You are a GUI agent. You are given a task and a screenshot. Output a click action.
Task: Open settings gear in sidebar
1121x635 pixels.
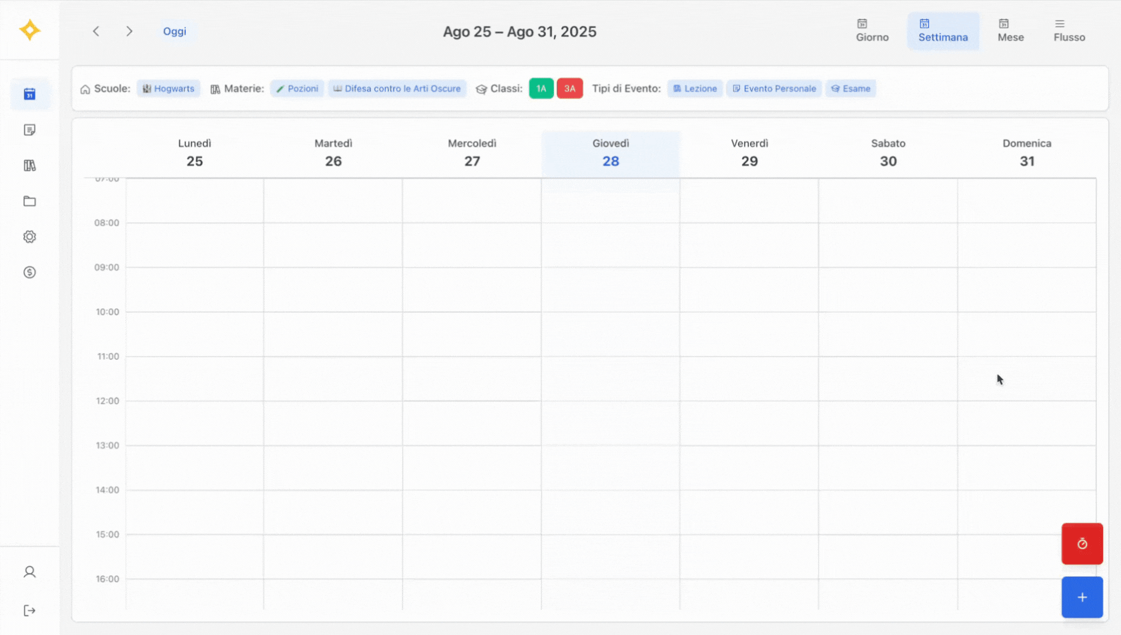pos(29,236)
